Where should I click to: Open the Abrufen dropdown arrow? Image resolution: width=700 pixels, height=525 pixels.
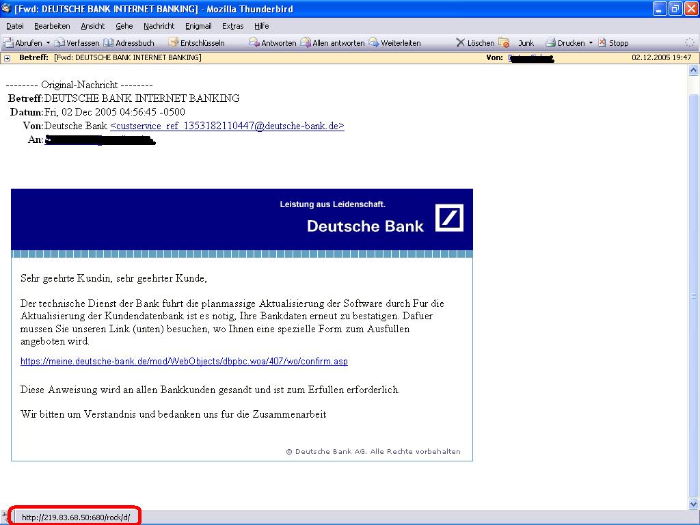tap(48, 43)
